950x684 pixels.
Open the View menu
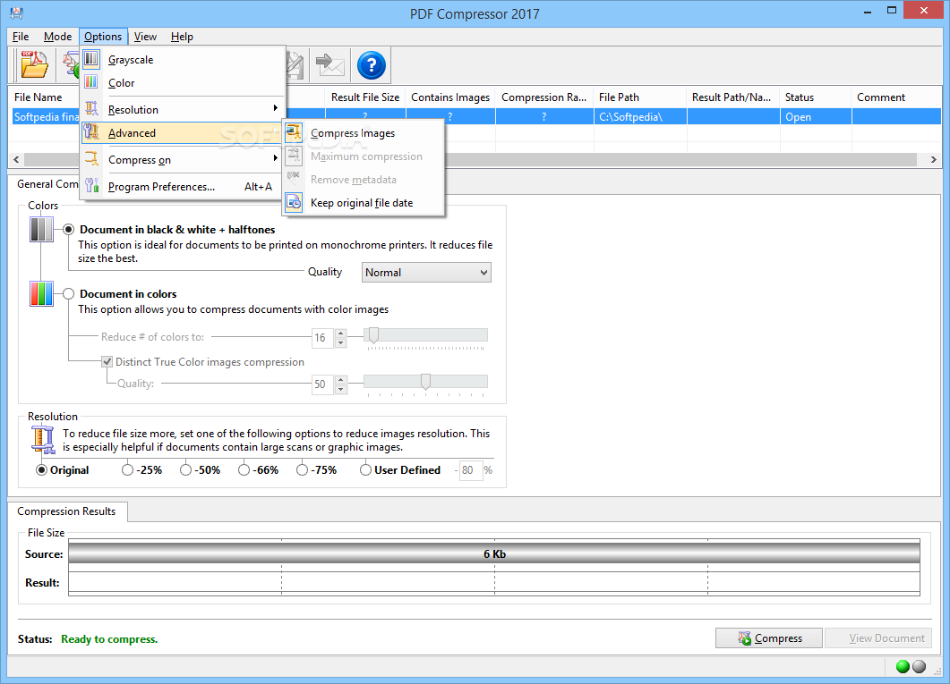[145, 37]
